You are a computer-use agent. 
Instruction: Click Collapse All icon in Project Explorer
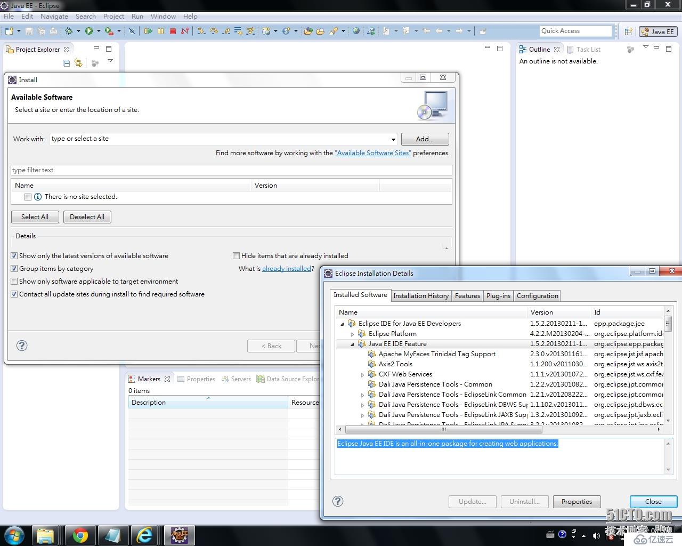(66, 63)
